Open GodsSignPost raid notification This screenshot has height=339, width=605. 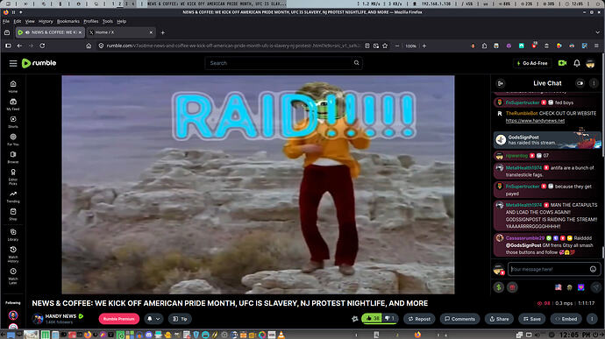tap(547, 140)
